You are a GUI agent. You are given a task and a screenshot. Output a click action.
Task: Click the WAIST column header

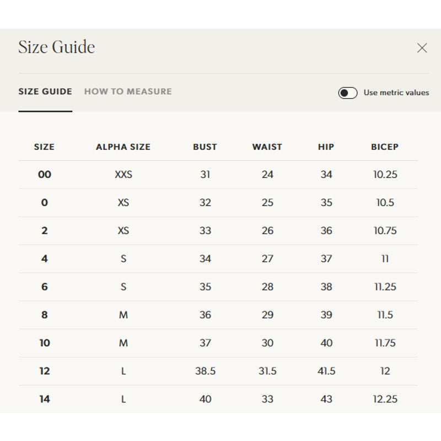click(267, 147)
